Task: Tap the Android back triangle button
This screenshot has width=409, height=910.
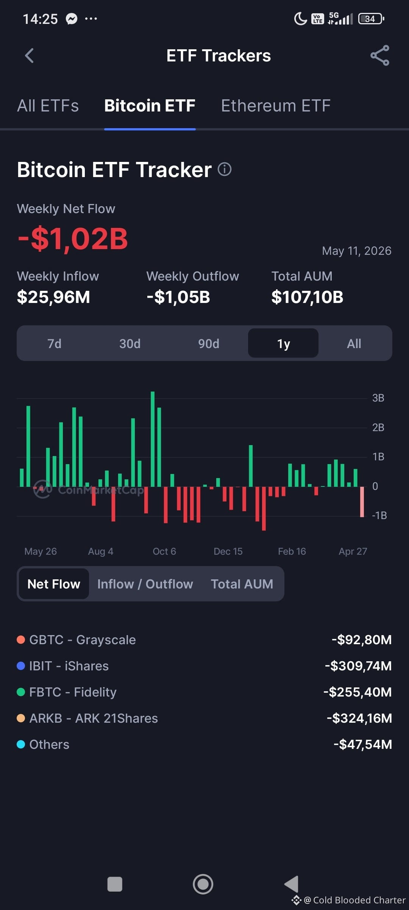Action: 291,884
